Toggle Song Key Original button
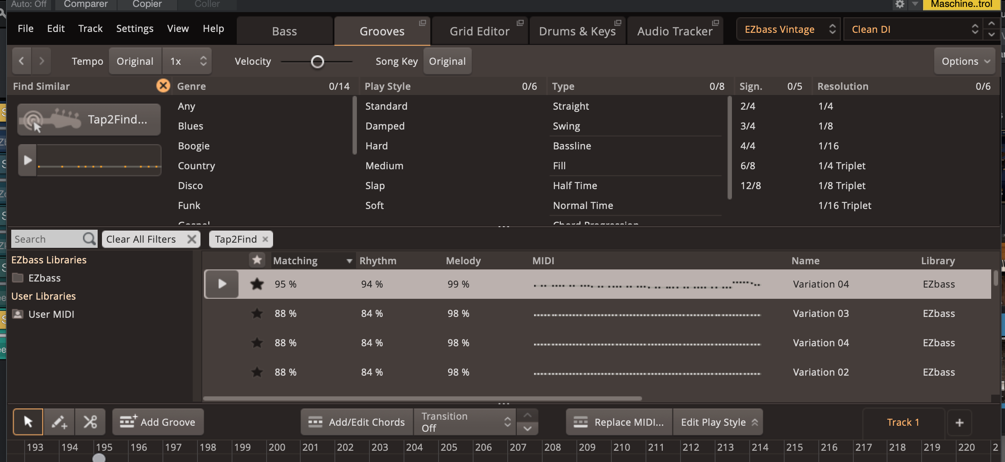Viewport: 1005px width, 462px height. click(447, 61)
